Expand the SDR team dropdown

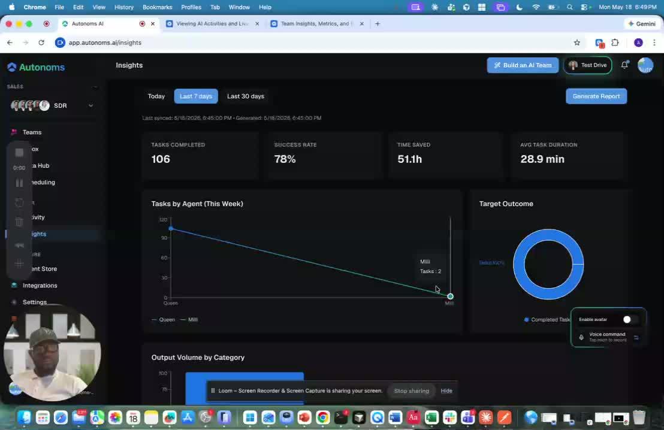(x=90, y=106)
